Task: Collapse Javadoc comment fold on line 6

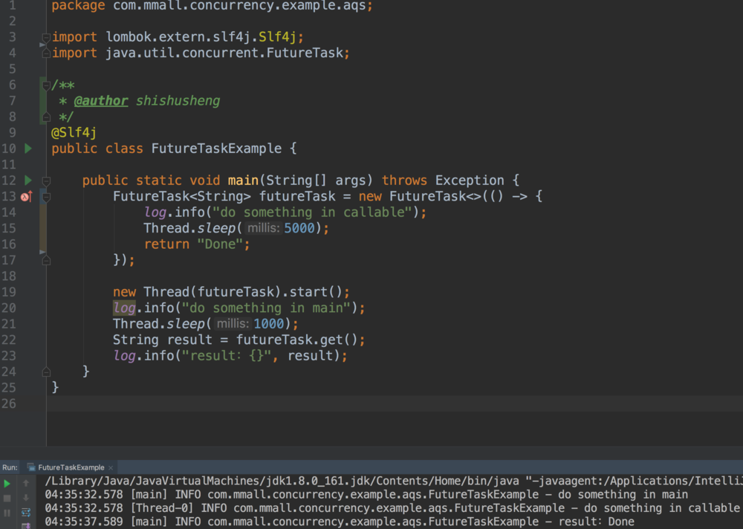Action: coord(46,85)
